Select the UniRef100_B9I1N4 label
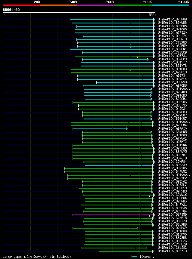The height and width of the screenshot is (259, 192). pos(172,145)
